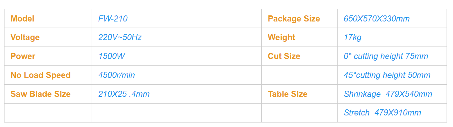The width and height of the screenshot is (453, 127).
Task: Select the FW-210 model value
Action: click(113, 19)
